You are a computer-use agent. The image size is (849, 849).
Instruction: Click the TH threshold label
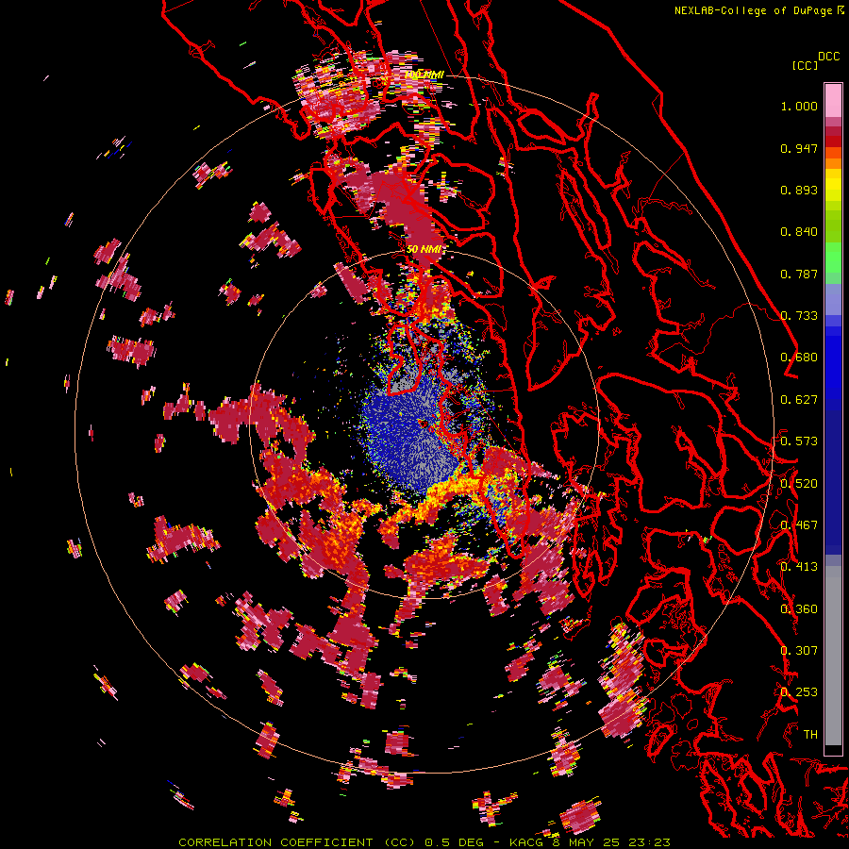810,735
